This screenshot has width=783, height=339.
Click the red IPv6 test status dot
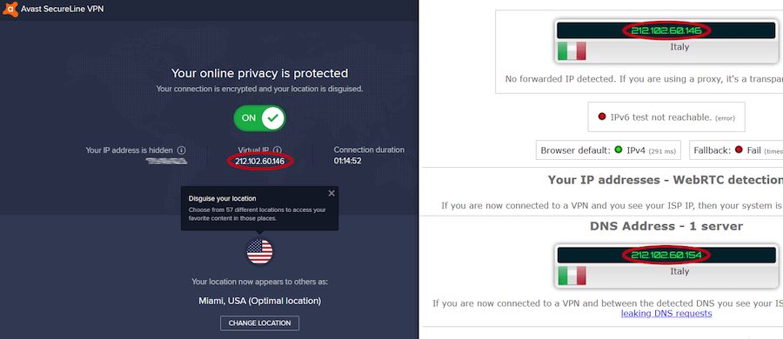[x=602, y=116]
